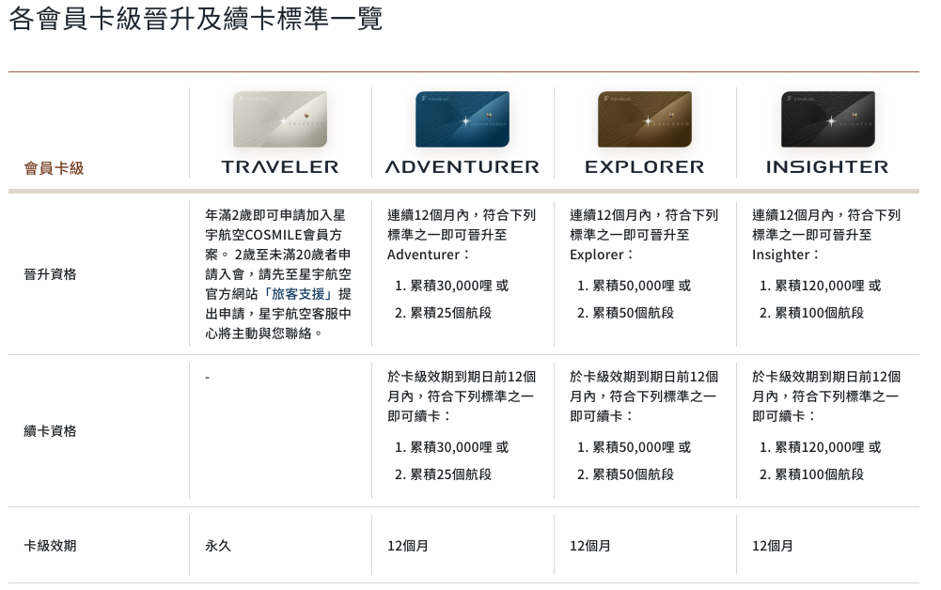The height and width of the screenshot is (590, 941).
Task: Click 累積50,000哩 in the 續卡資格 row
Action: [x=634, y=447]
